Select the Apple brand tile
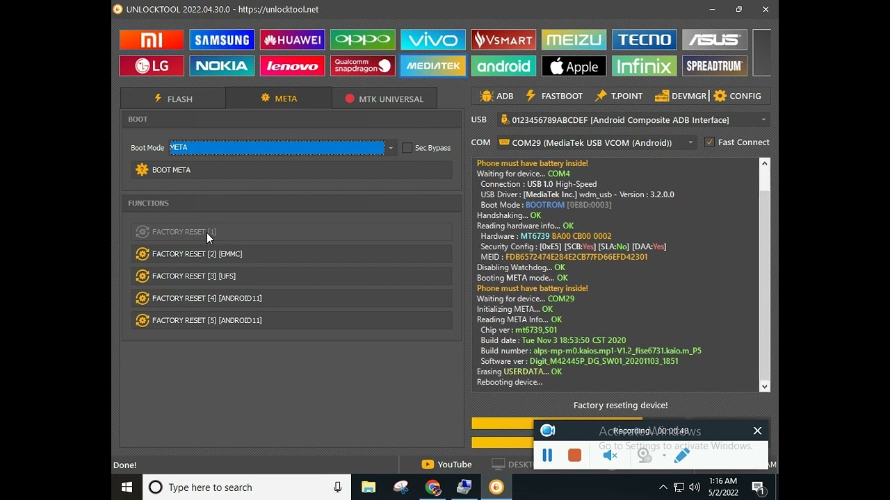890x500 pixels. tap(574, 66)
